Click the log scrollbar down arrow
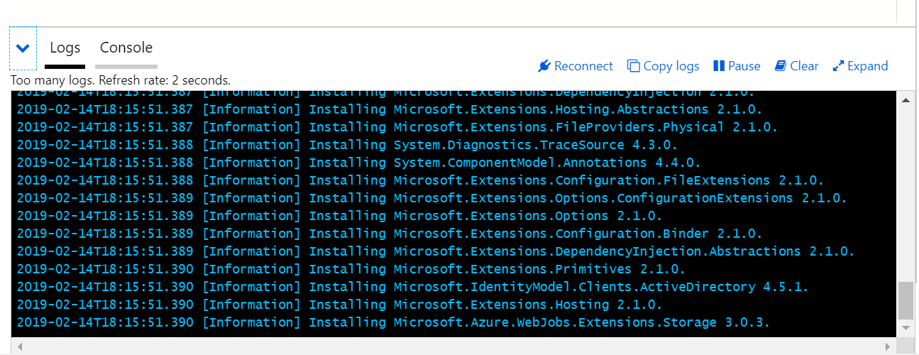 pyautogui.click(x=906, y=329)
